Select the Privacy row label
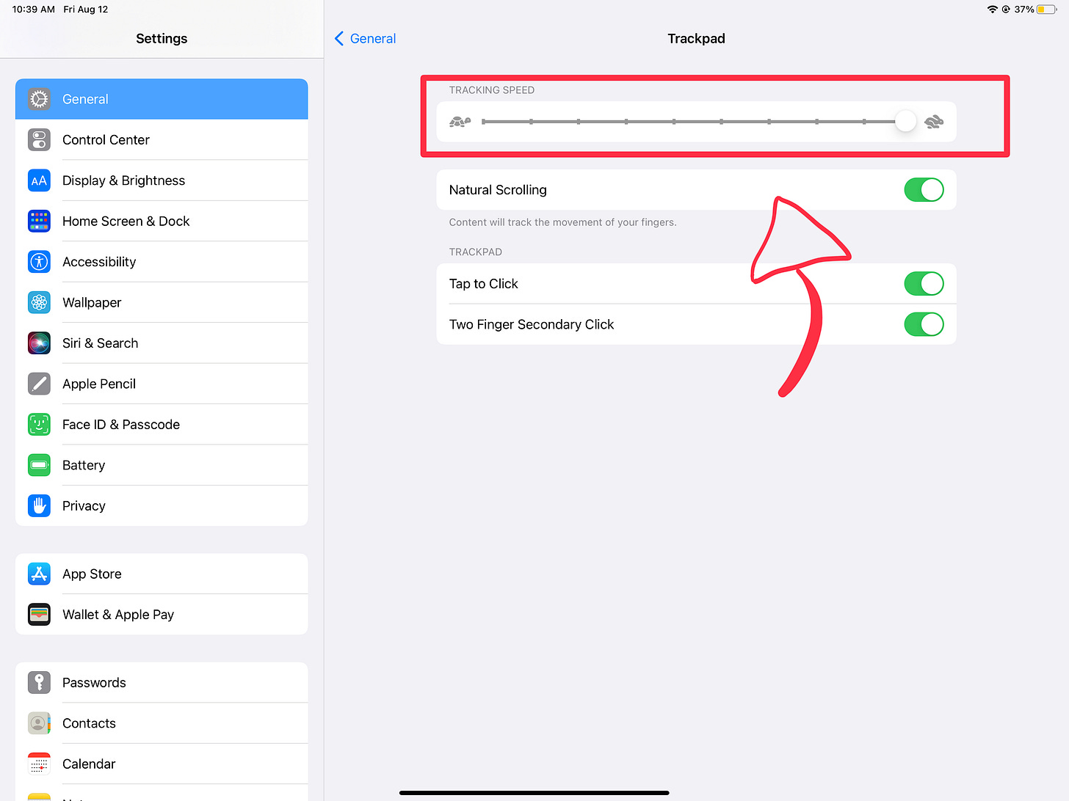Image resolution: width=1069 pixels, height=801 pixels. pos(84,506)
